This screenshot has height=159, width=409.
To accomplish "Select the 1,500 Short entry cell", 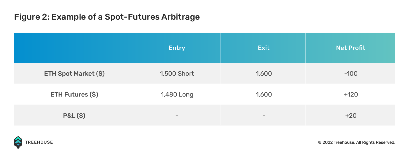I will point(177,73).
